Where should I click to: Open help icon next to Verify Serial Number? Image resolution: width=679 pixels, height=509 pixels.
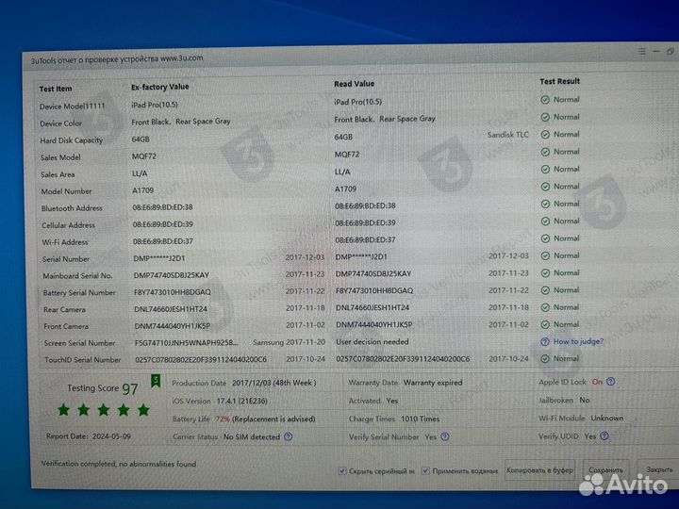tap(445, 436)
